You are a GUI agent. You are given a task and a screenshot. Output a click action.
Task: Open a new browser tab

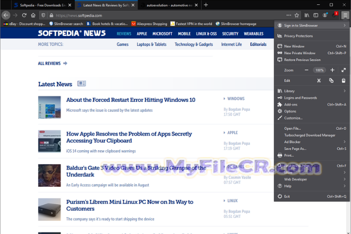206,5
